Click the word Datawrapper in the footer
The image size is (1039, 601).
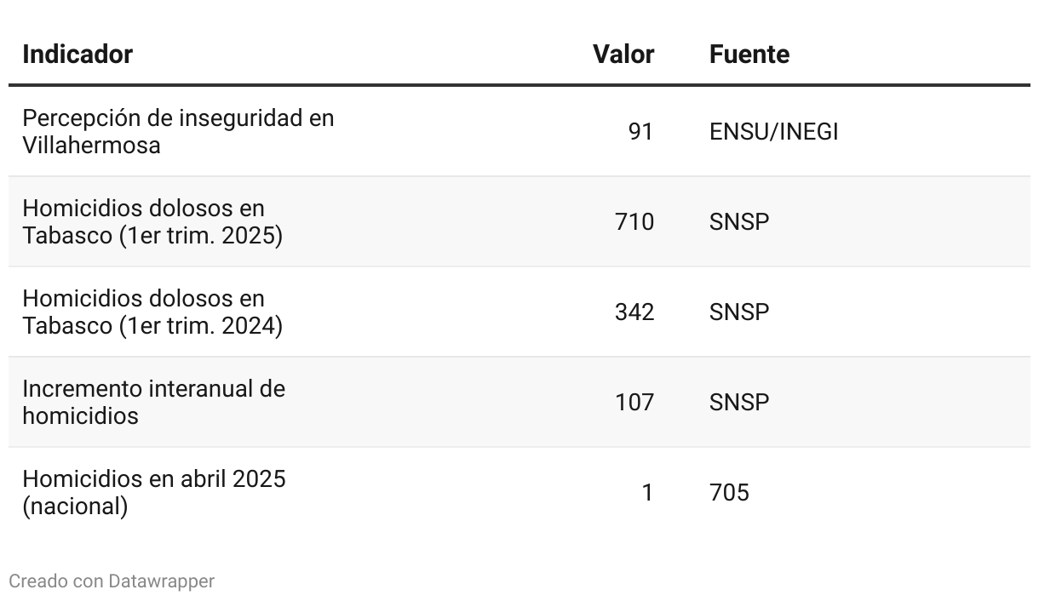(162, 581)
